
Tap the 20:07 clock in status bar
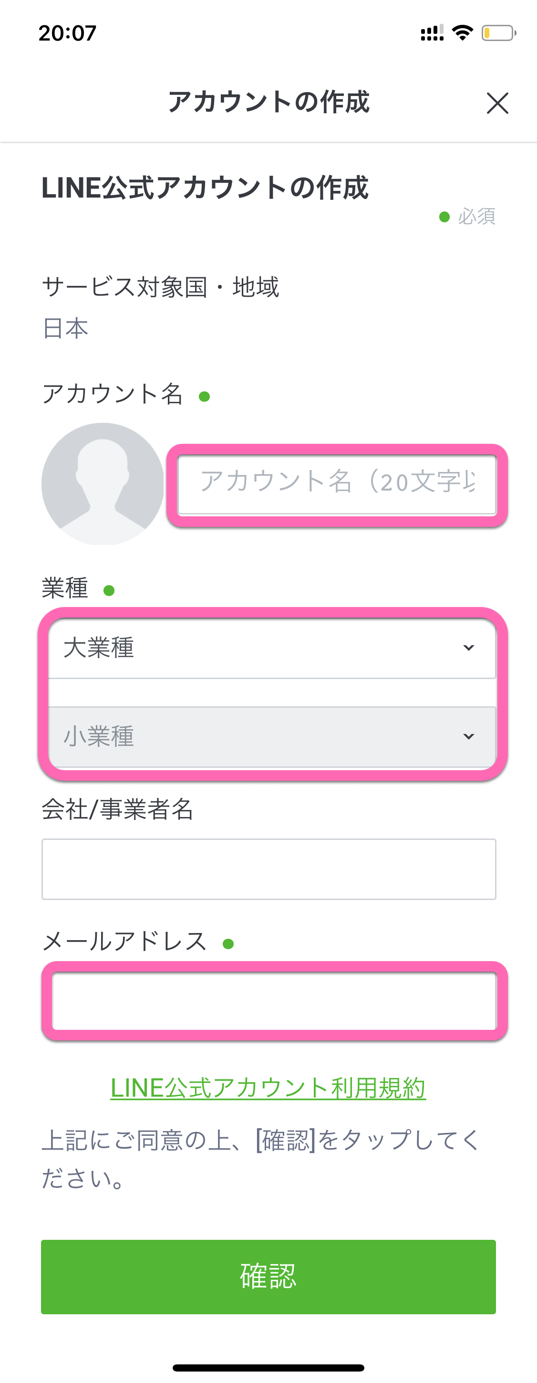pyautogui.click(x=68, y=33)
